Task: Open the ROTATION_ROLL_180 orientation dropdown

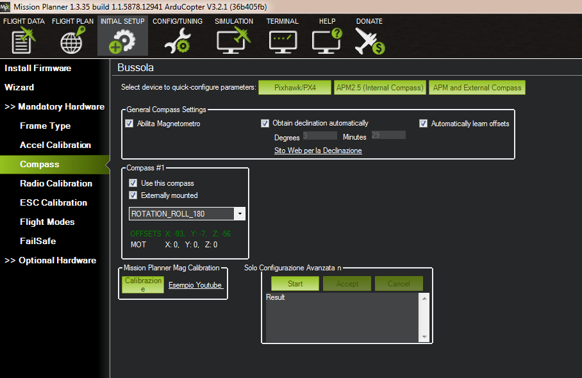Action: [x=187, y=214]
